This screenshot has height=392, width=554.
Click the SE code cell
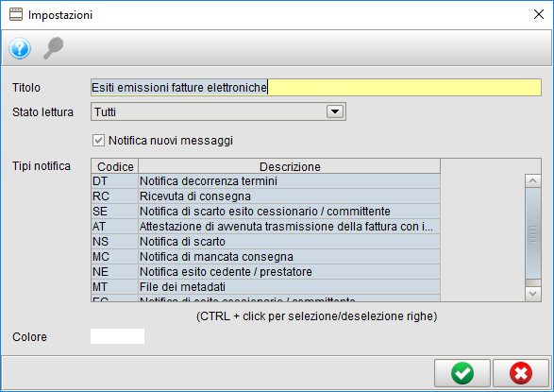(115, 212)
